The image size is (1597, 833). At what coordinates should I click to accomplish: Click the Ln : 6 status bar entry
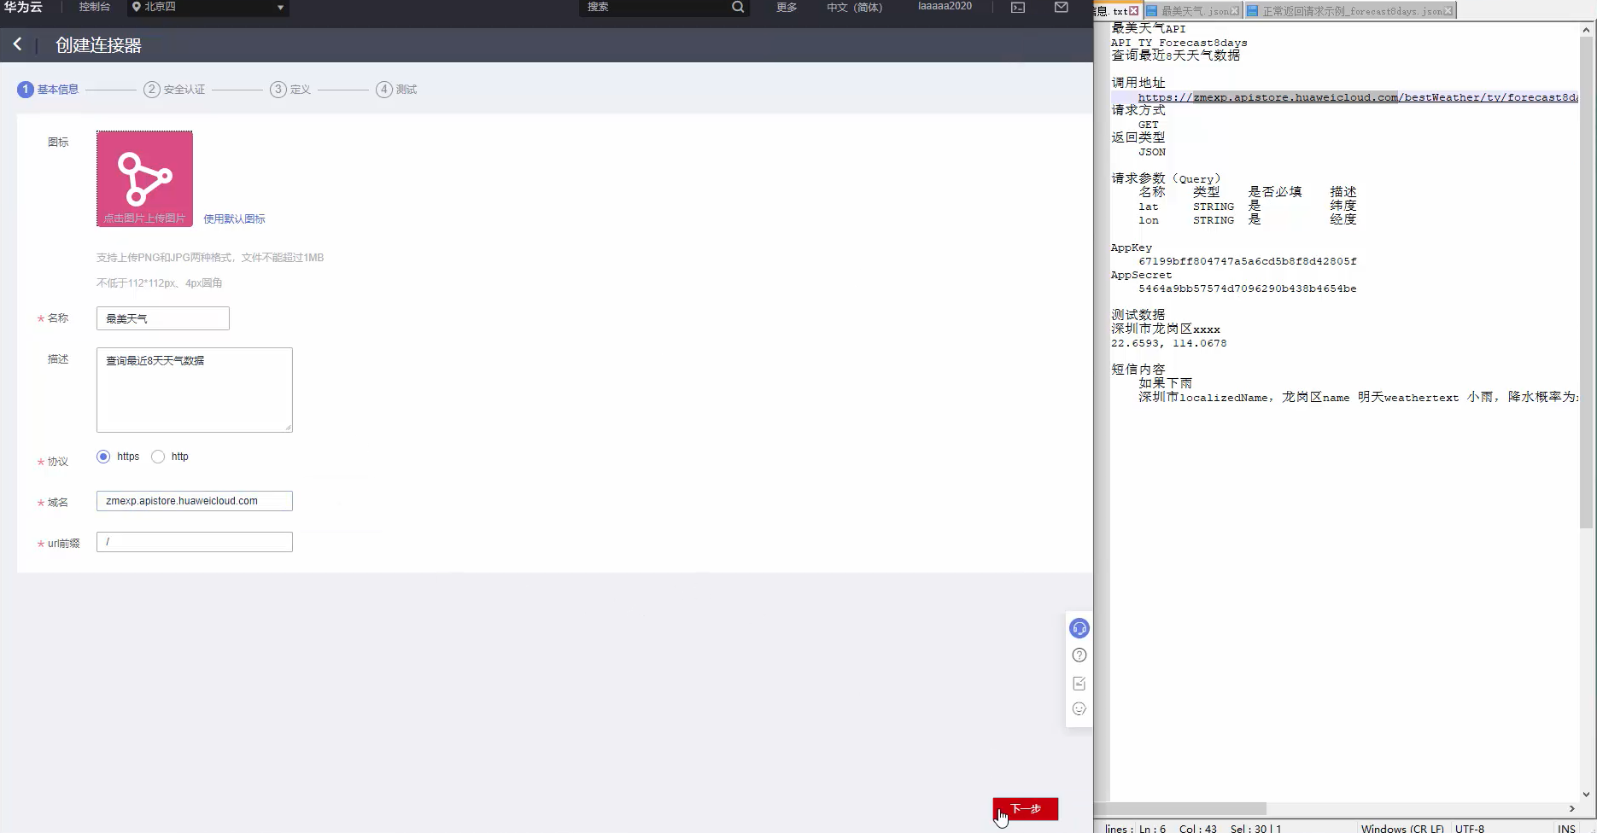point(1152,828)
